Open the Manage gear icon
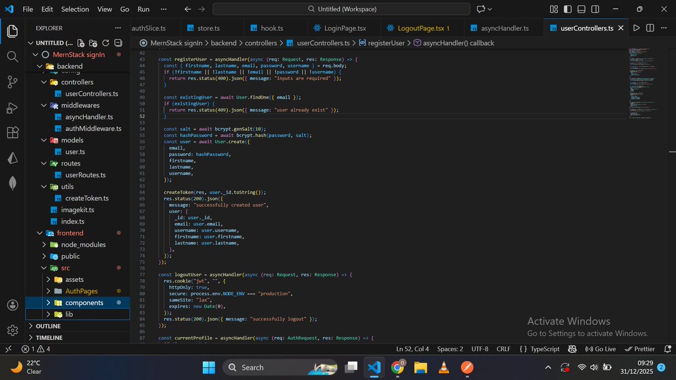This screenshot has width=676, height=380. click(12, 330)
